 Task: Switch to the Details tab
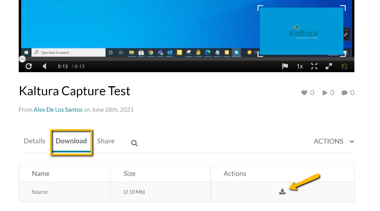[x=35, y=141]
